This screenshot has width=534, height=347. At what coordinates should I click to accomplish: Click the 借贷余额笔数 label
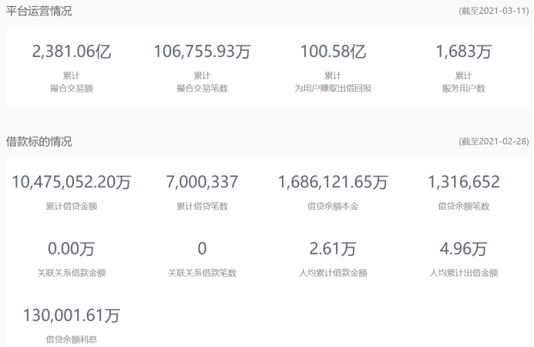pyautogui.click(x=464, y=207)
